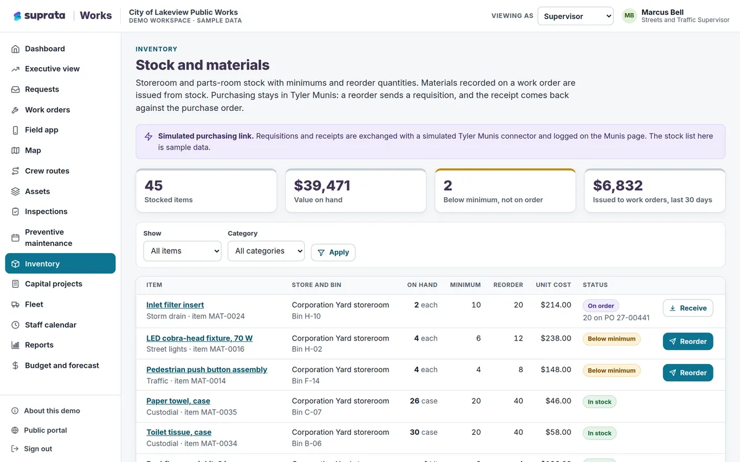Click the Preventive maintenance calendar icon
Image resolution: width=740 pixels, height=462 pixels.
point(15,238)
